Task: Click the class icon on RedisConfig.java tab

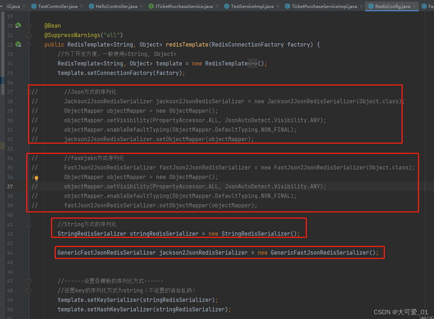Action: (x=371, y=6)
